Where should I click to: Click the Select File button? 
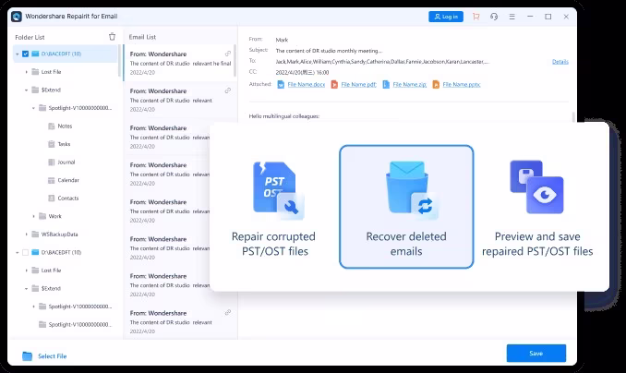click(44, 355)
